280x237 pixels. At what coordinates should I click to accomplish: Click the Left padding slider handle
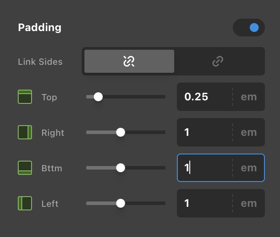tap(120, 203)
